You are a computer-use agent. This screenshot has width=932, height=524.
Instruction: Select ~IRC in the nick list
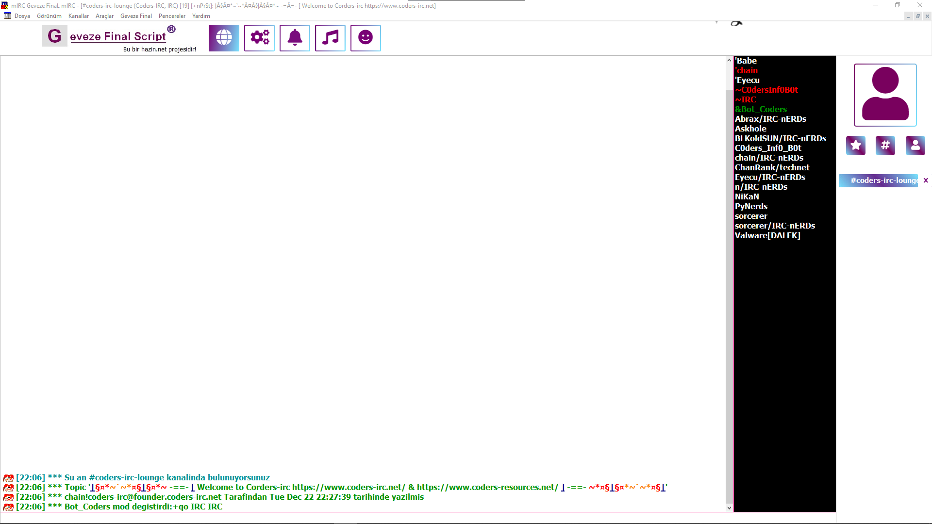click(x=746, y=99)
